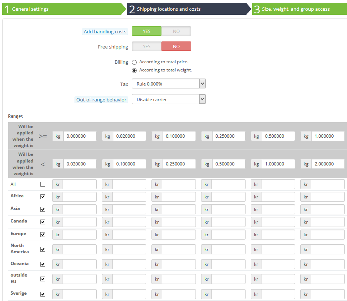This screenshot has width=347, height=301.
Task: Uncheck the Asia zone checkbox
Action: click(x=43, y=210)
